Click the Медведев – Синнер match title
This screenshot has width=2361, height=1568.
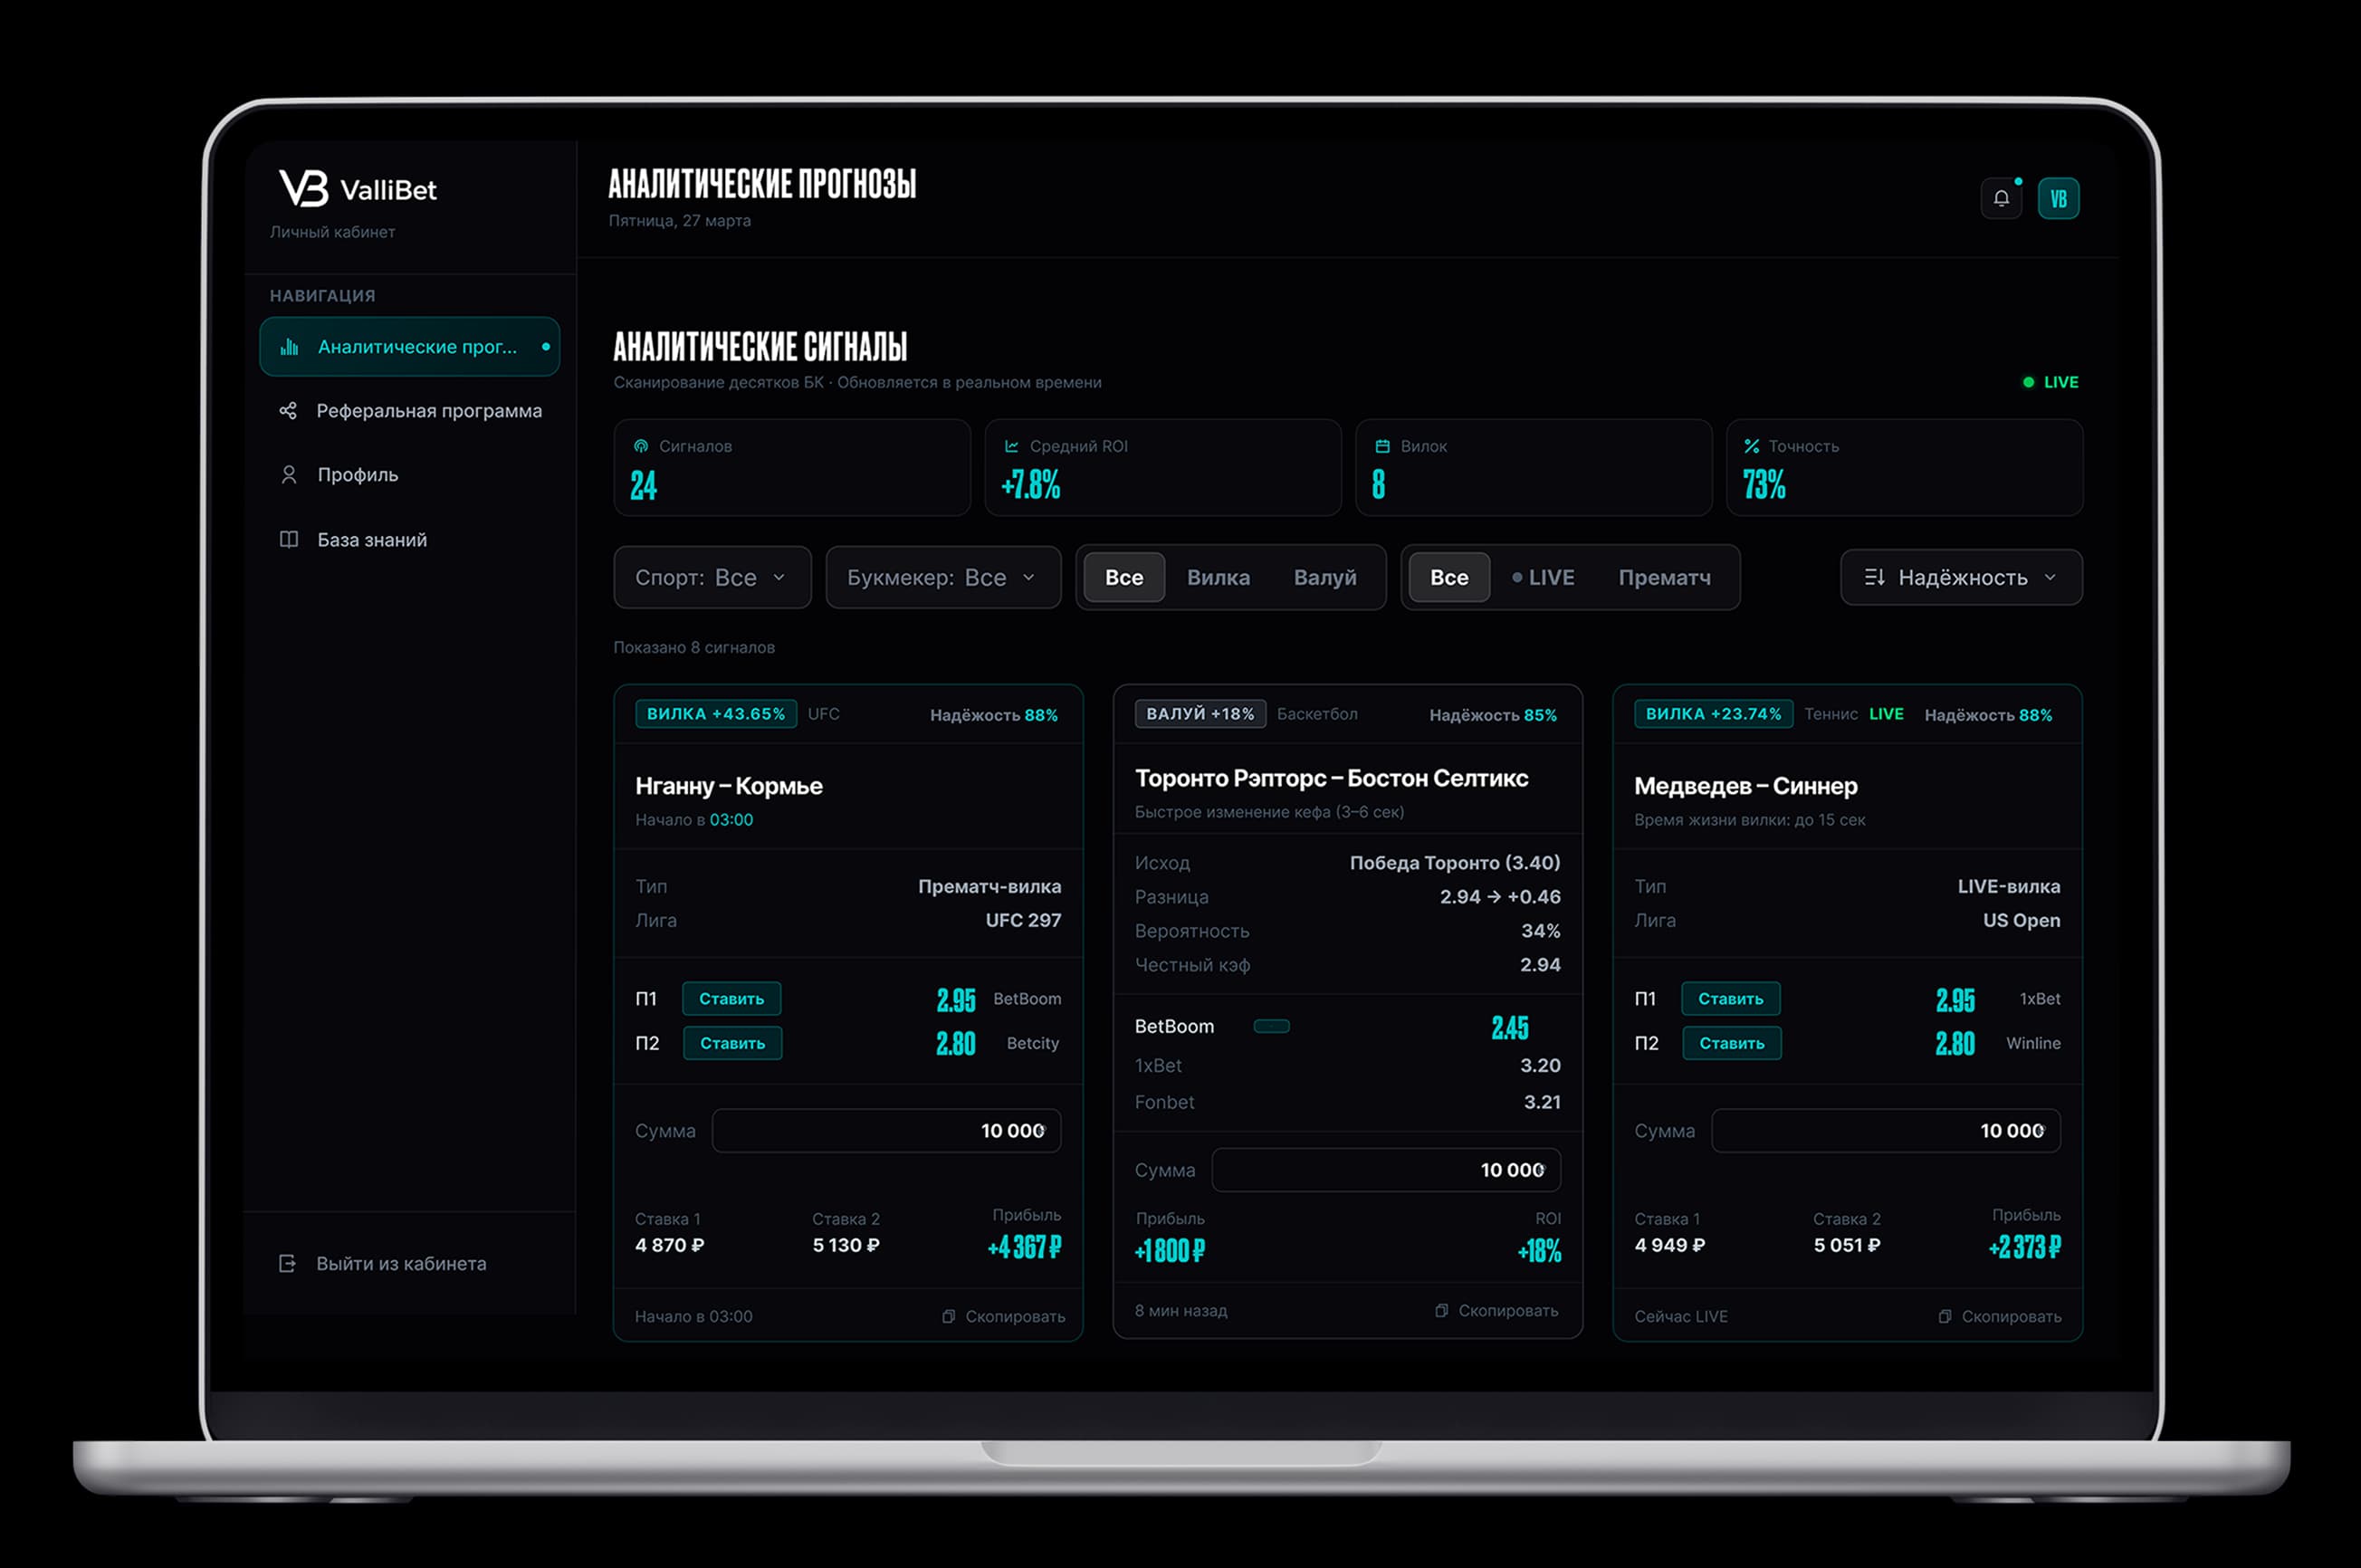pyautogui.click(x=1745, y=786)
